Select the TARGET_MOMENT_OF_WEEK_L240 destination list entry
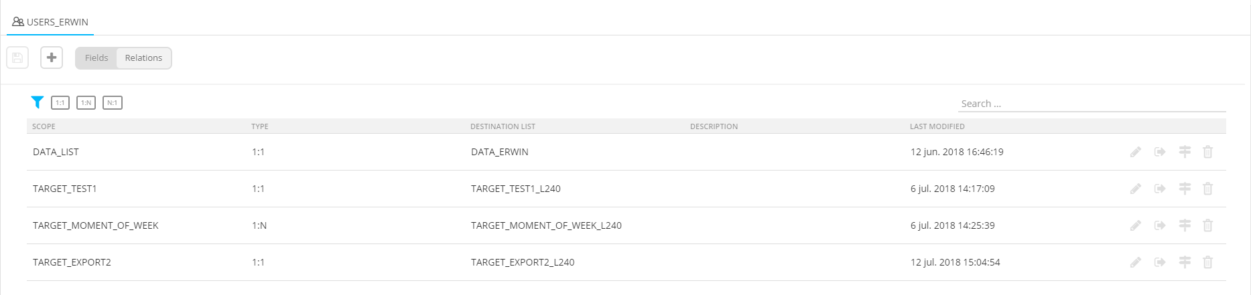The image size is (1251, 295). coord(546,225)
